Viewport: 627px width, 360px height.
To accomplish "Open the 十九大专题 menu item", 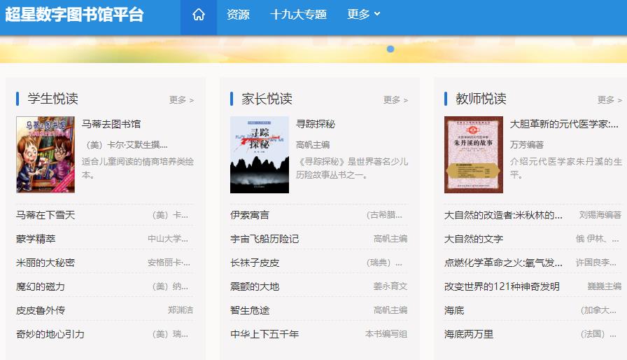I will [x=298, y=15].
